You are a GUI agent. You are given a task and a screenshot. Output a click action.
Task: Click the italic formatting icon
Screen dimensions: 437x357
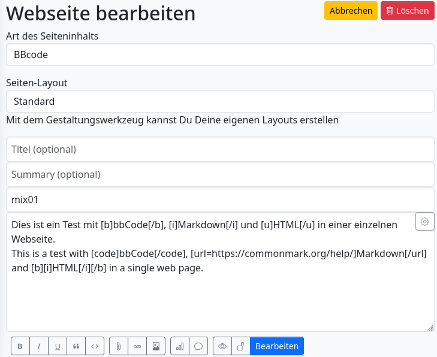coord(39,346)
